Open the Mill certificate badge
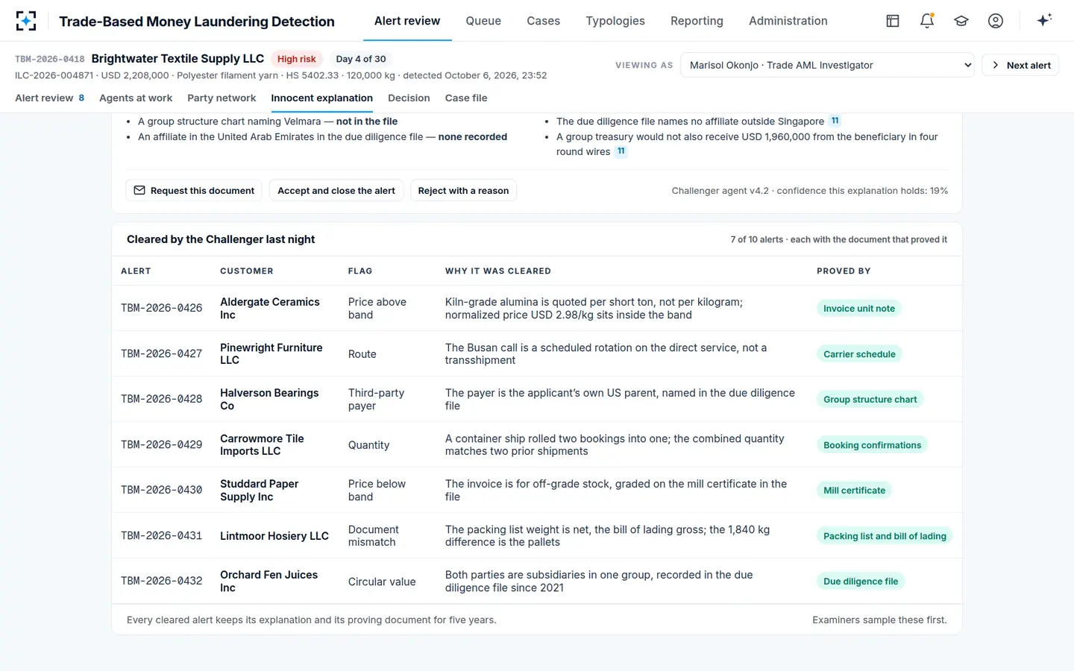The height and width of the screenshot is (671, 1074). pos(855,490)
